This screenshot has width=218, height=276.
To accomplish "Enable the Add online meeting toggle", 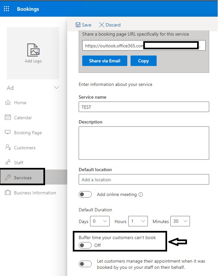I will click(85, 194).
